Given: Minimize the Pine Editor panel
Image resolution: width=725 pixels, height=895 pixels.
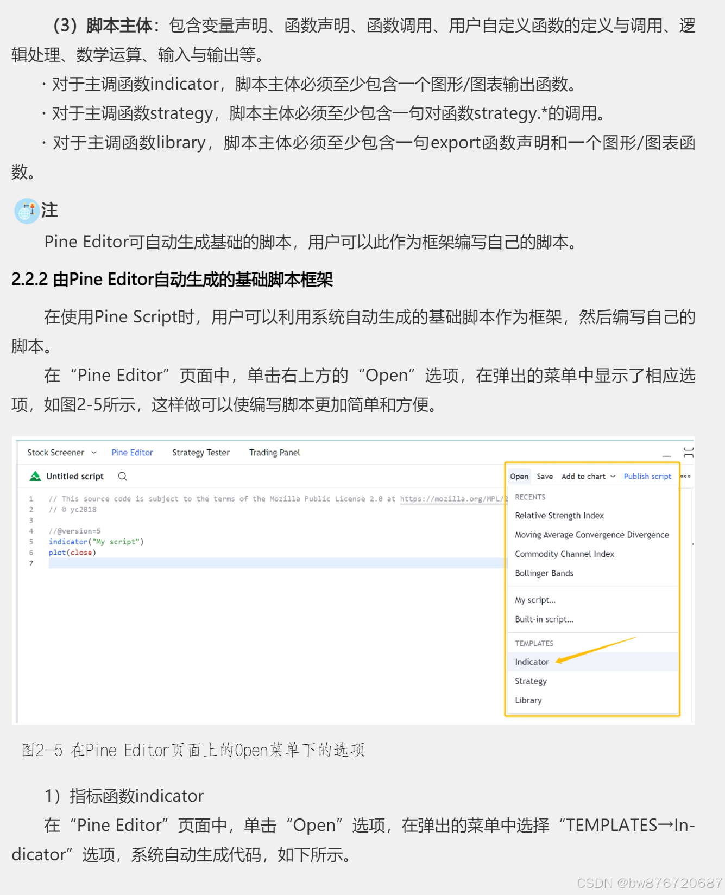Looking at the screenshot, I should (667, 456).
